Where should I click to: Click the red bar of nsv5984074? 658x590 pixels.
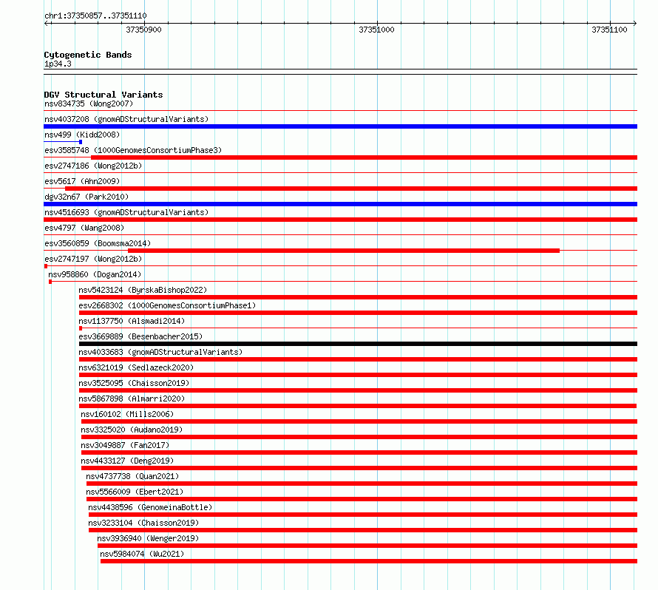click(369, 561)
